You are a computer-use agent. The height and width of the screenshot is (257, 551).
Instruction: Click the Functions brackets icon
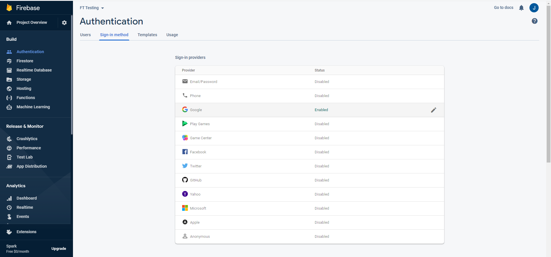pyautogui.click(x=9, y=98)
